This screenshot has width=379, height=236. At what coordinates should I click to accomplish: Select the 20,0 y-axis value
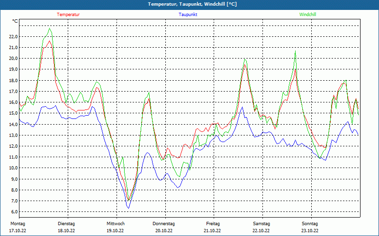14,59
